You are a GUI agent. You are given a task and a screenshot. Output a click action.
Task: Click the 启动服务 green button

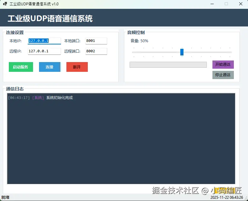point(21,67)
